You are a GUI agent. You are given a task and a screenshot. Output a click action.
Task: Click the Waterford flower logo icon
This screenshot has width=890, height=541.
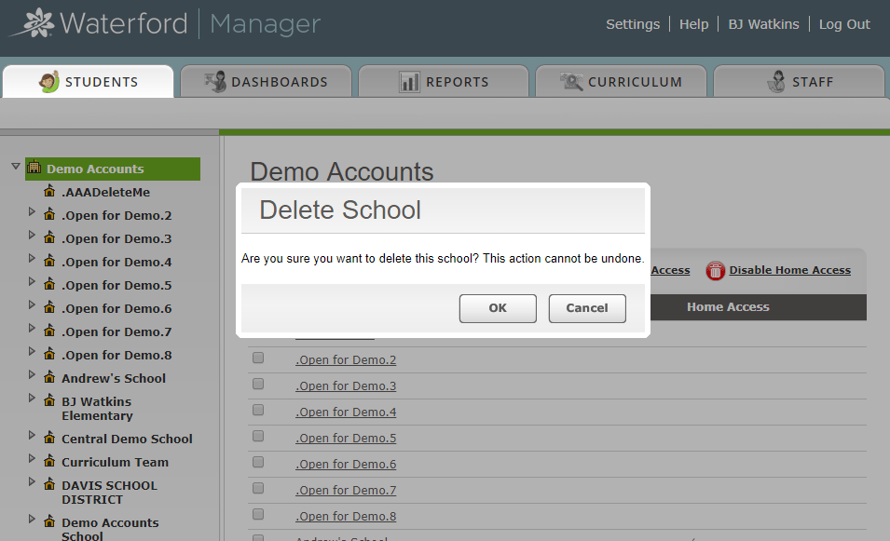click(33, 22)
